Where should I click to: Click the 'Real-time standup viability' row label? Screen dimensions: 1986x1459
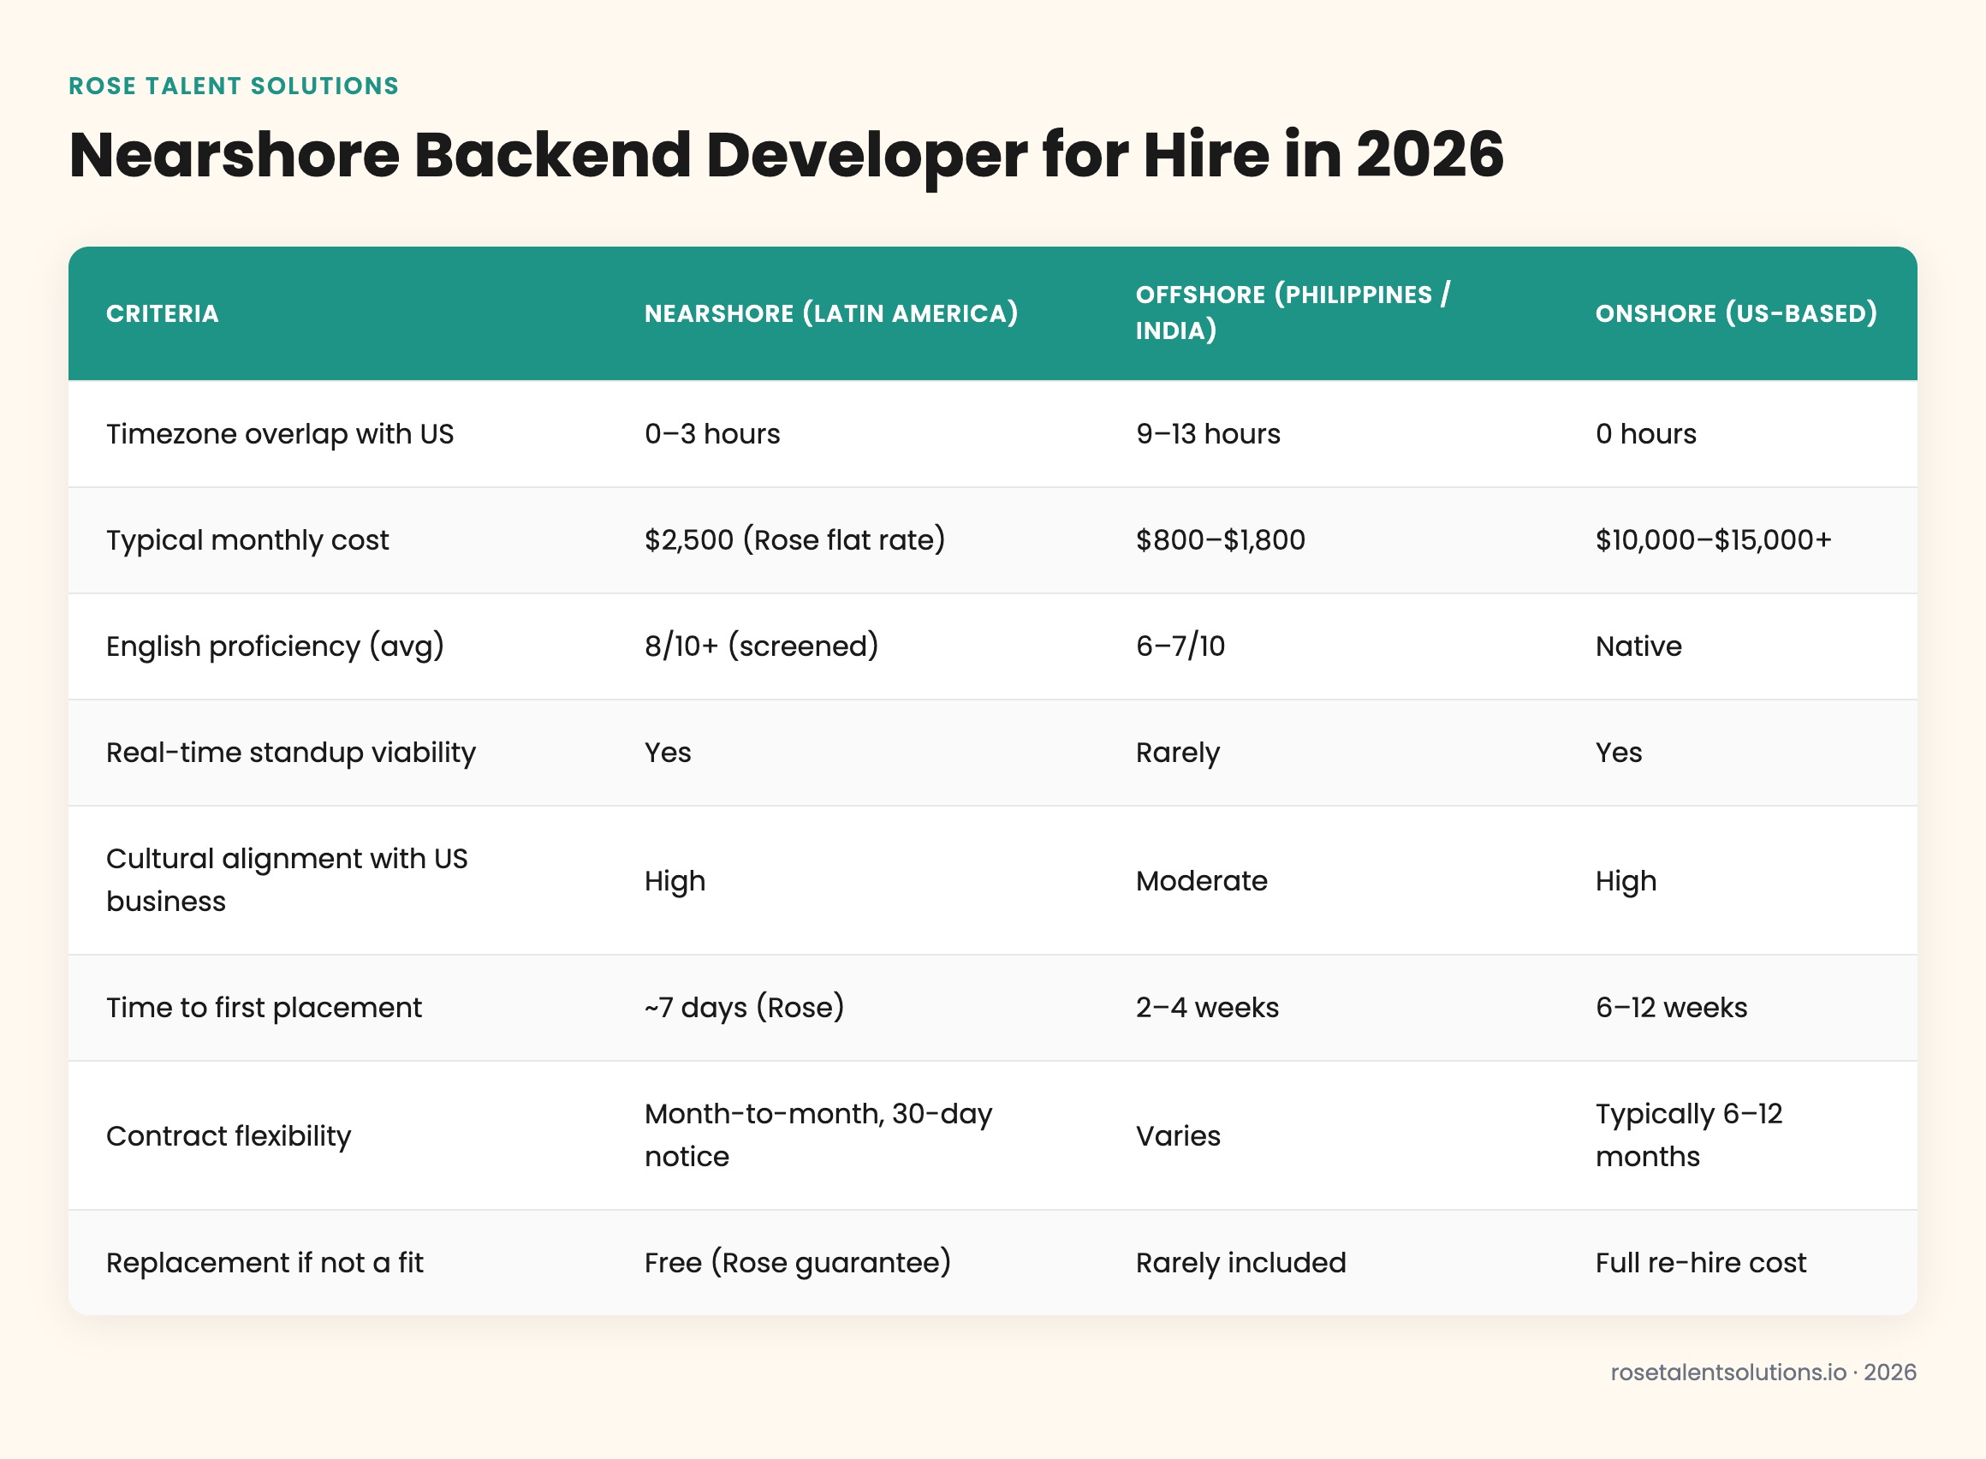click(x=290, y=753)
